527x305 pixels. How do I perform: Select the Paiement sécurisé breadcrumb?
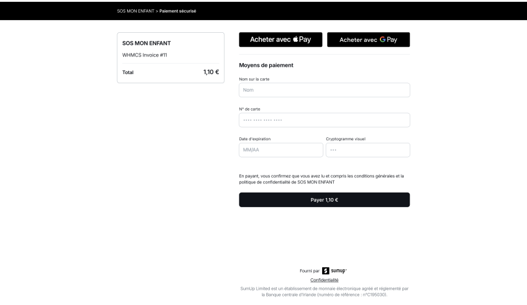tap(179, 11)
